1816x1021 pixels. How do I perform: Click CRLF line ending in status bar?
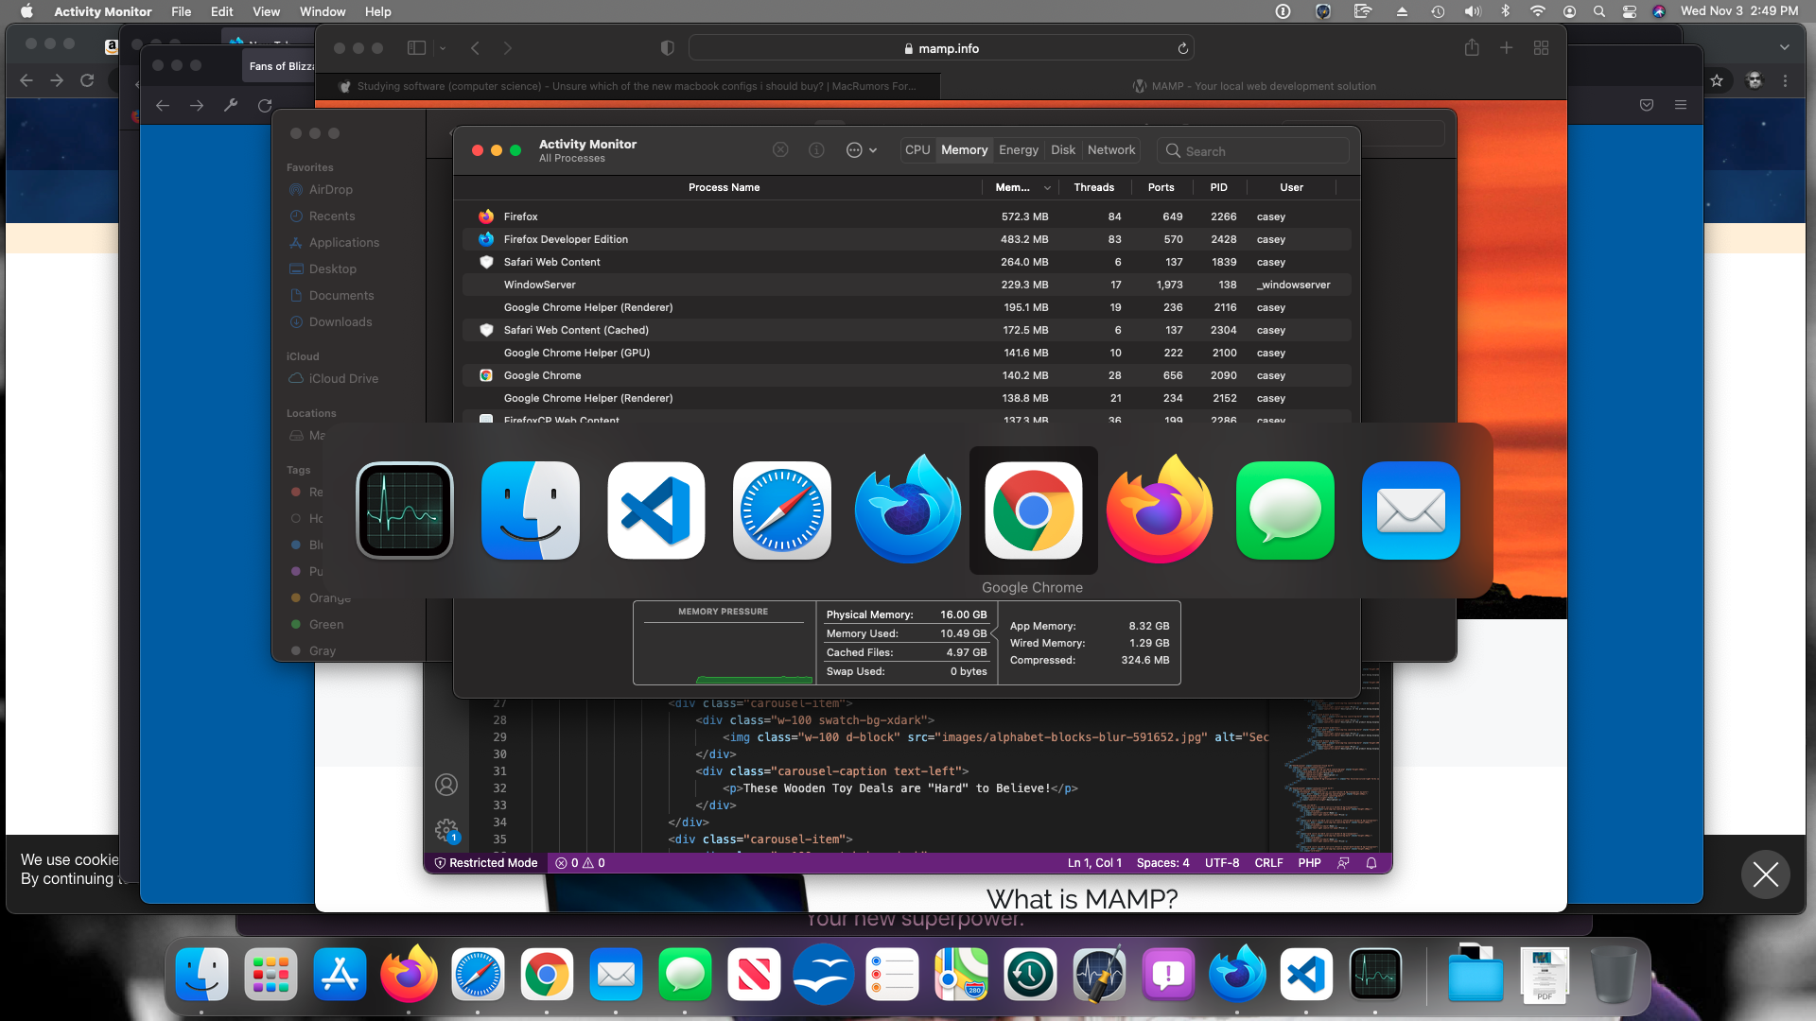(1268, 863)
